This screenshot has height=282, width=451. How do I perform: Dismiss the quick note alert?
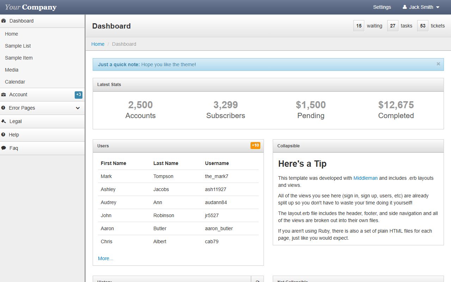tap(438, 64)
